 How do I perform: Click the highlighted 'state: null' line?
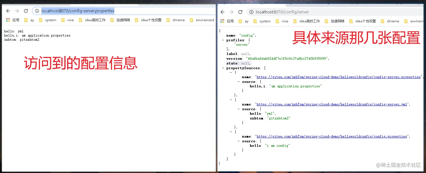click(x=238, y=63)
